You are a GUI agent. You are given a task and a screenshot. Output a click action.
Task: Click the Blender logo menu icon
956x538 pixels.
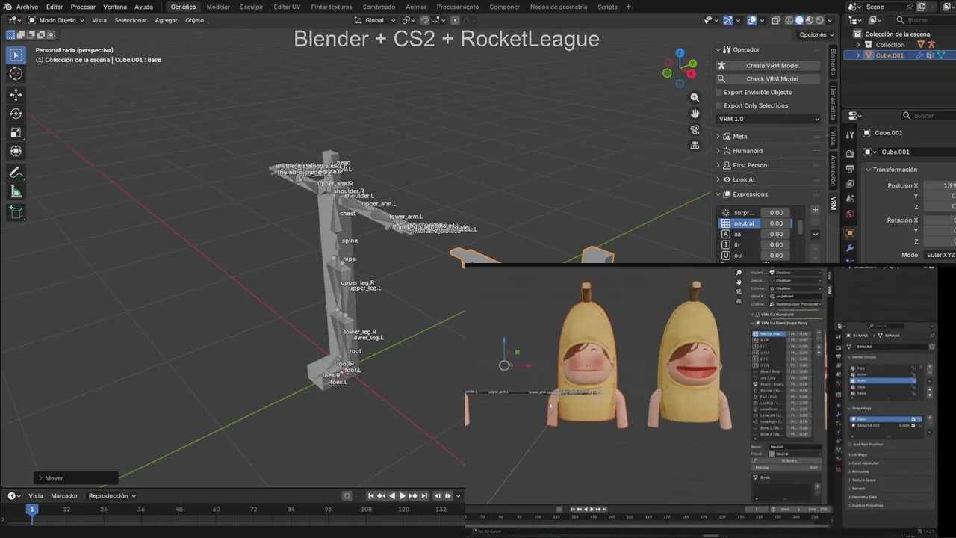tap(7, 7)
